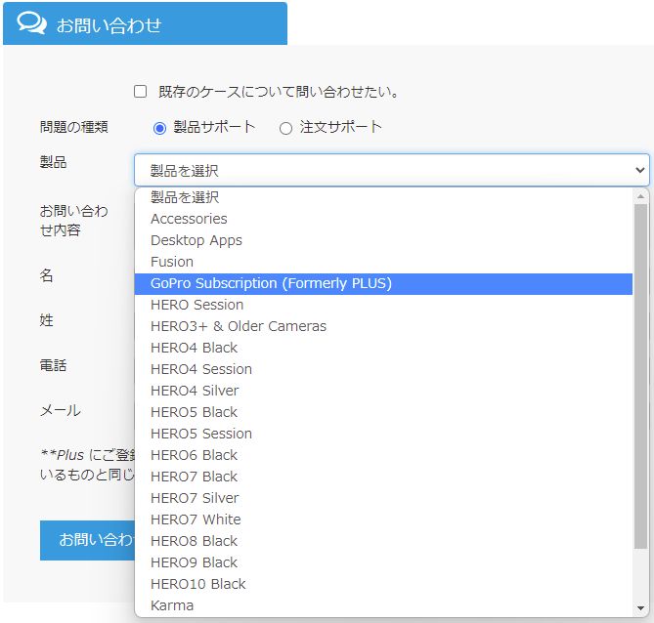Pick HERO7 White option
654x623 pixels.
point(383,519)
